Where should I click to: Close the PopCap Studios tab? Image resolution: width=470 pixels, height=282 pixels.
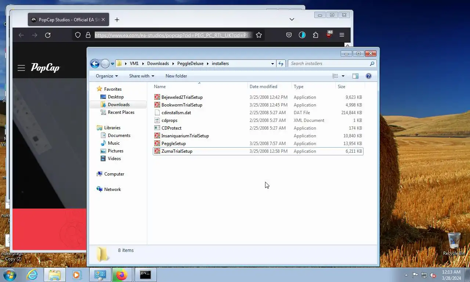pos(103,20)
